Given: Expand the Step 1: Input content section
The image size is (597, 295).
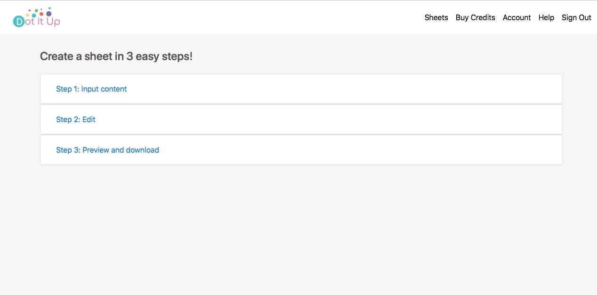Looking at the screenshot, I should (x=91, y=89).
